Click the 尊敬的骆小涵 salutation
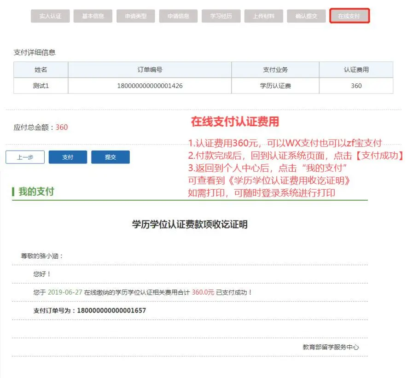Screen dimensions: 407x378 coord(42,256)
